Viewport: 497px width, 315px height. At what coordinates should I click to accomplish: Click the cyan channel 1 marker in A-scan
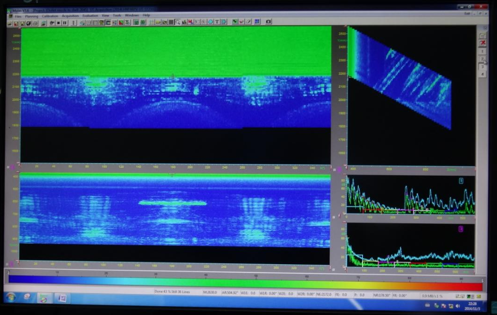click(461, 181)
